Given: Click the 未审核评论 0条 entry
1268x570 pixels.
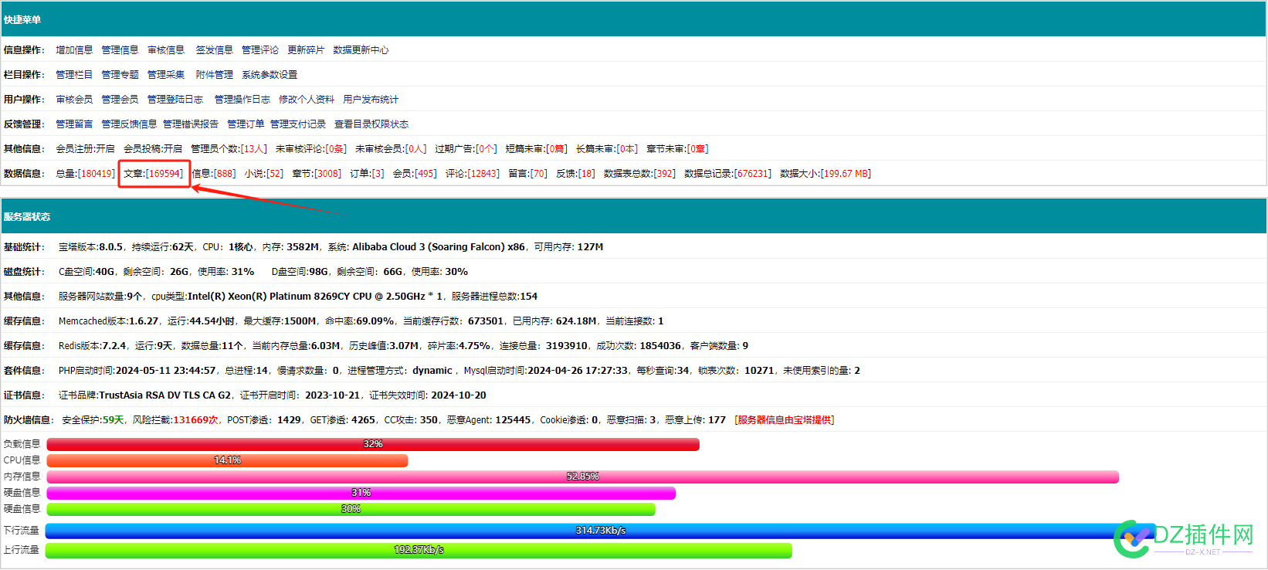Looking at the screenshot, I should (311, 149).
